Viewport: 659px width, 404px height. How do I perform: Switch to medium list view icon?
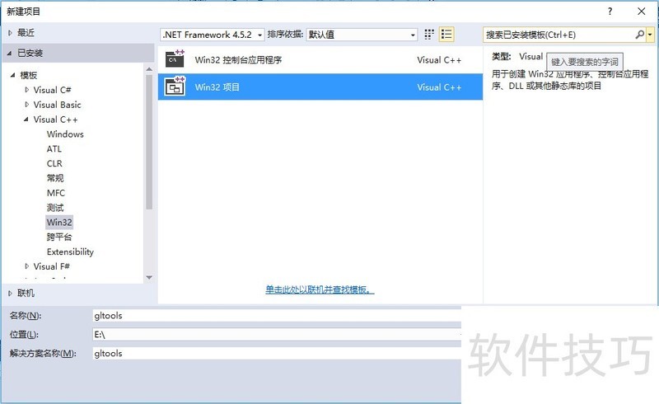(446, 35)
